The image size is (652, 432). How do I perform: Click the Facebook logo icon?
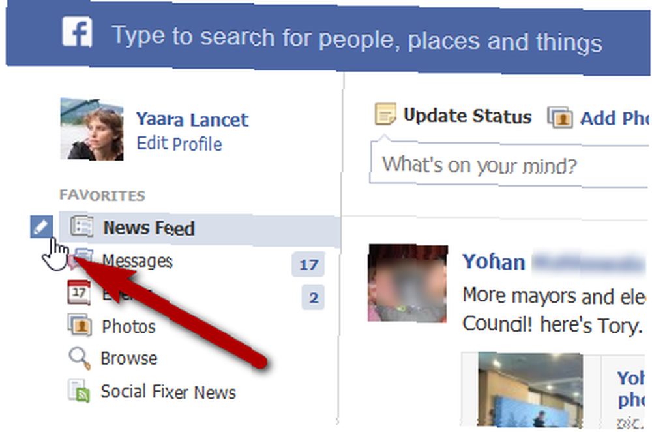78,31
